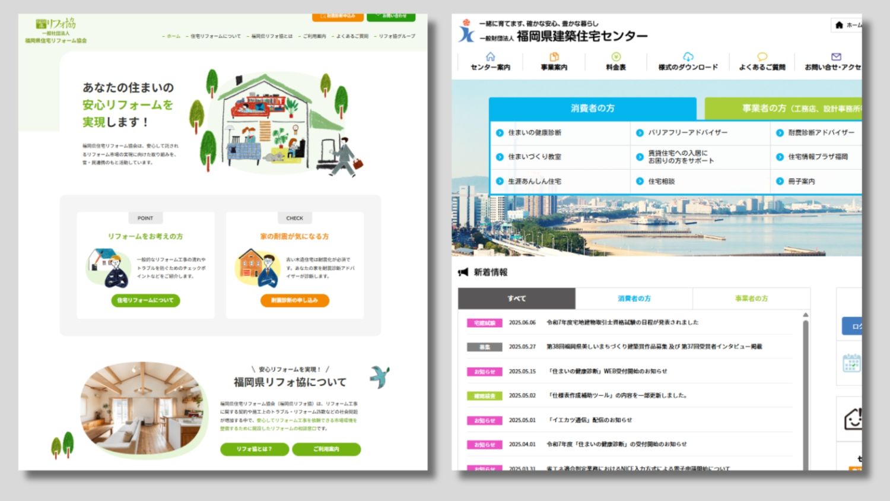Click the documents icon above 事業案内
Viewport: 890px width, 501px height.
tap(554, 56)
